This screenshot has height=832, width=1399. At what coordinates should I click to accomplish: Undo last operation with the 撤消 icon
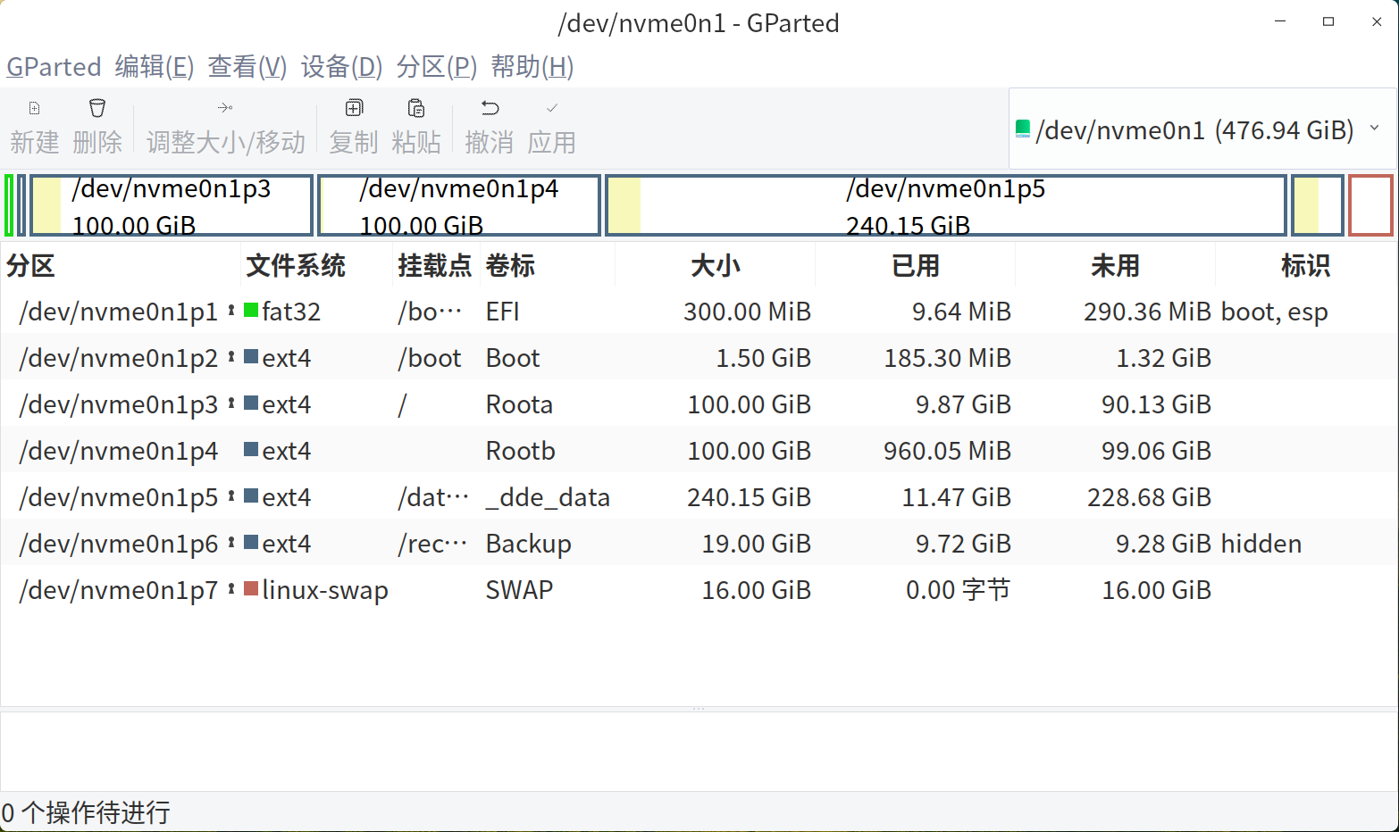tap(490, 108)
